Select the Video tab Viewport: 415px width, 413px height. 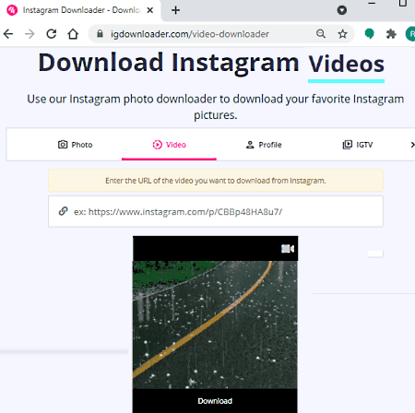click(169, 145)
